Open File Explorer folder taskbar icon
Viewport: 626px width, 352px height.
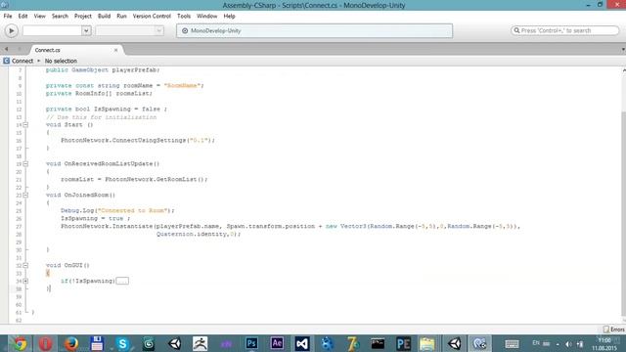(427, 343)
